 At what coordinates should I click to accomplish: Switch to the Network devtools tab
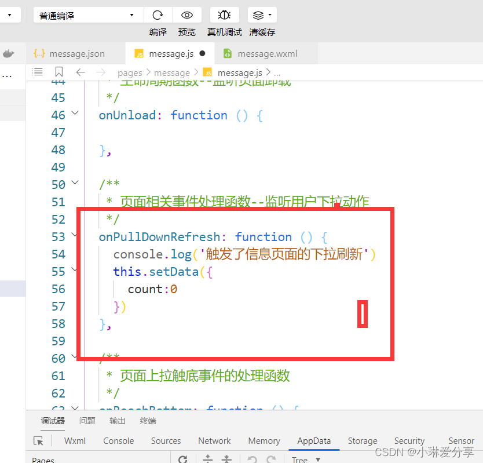coord(214,441)
